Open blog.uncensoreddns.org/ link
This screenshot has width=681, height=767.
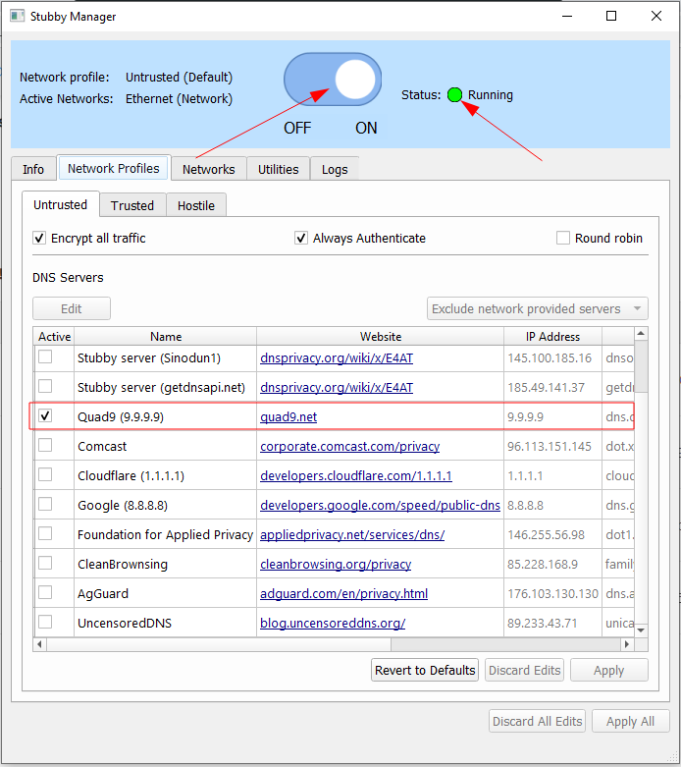click(x=333, y=624)
